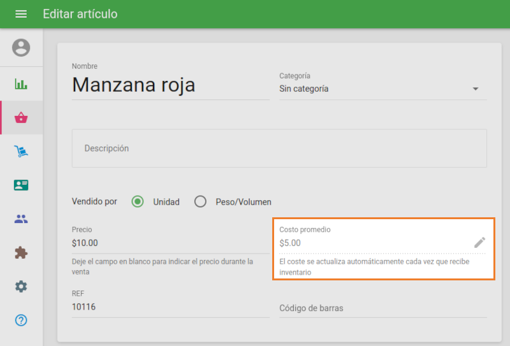
Task: Select the Unidad radio button
Action: [137, 202]
